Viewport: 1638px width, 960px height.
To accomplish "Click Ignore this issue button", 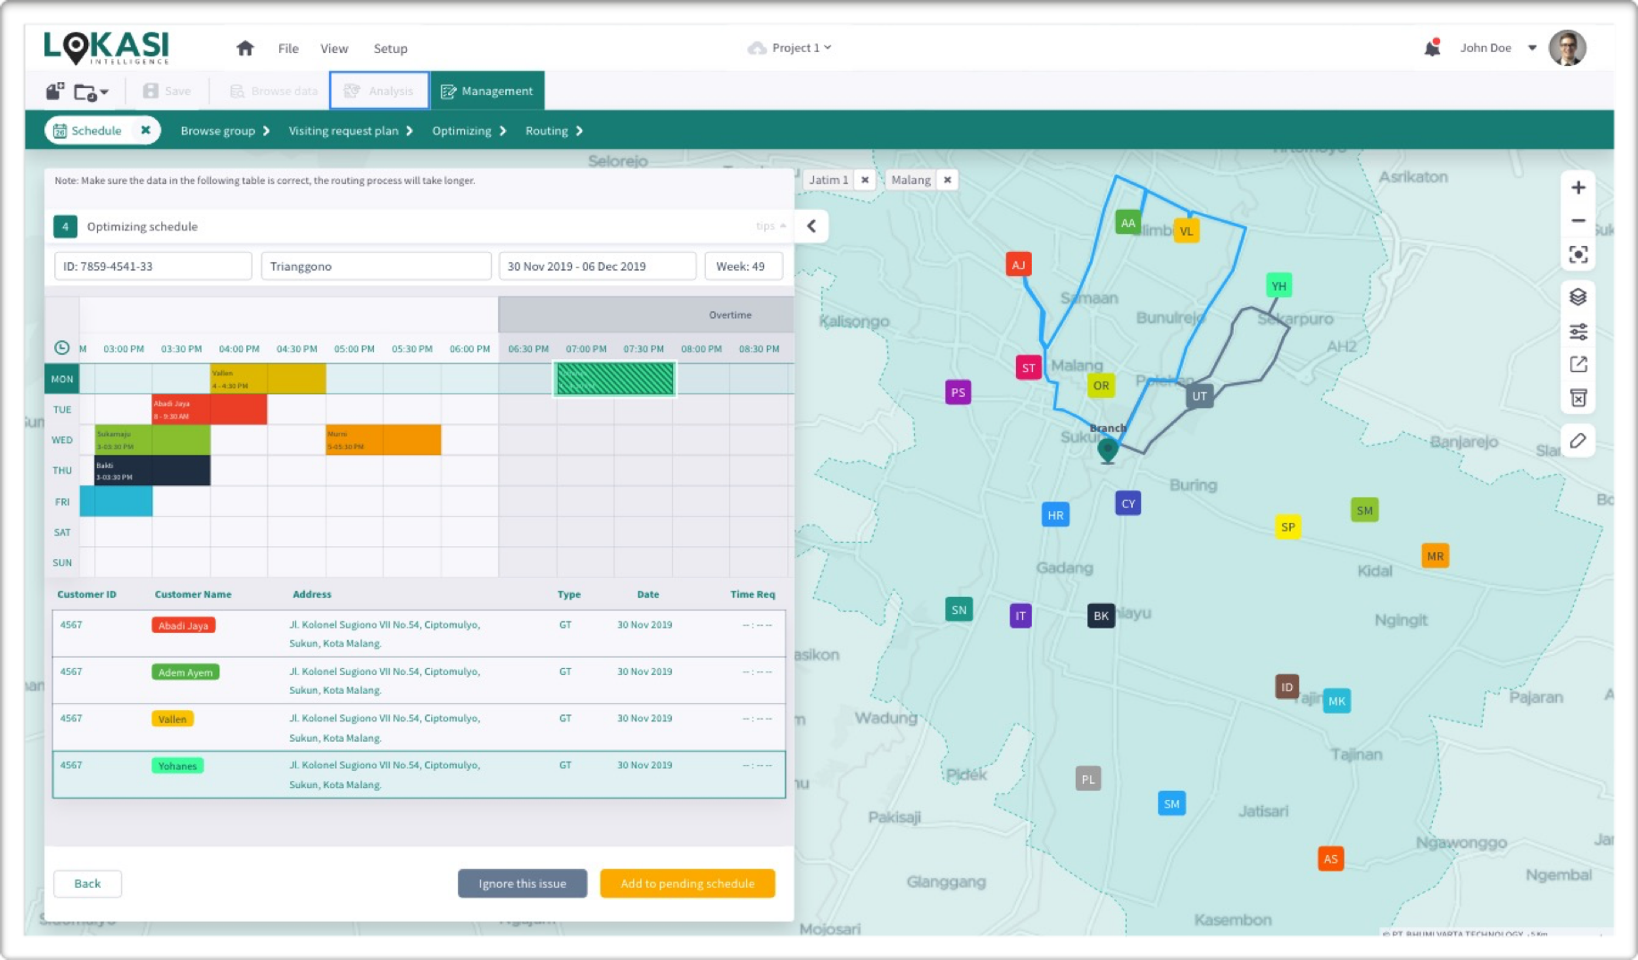I will tap(522, 883).
